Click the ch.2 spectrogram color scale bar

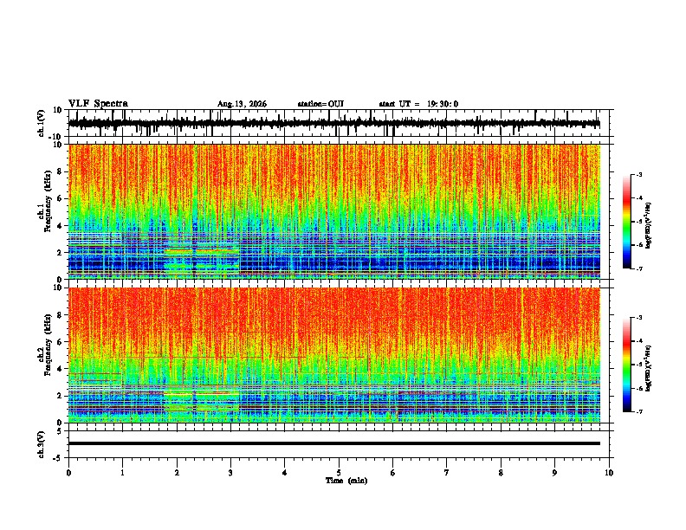point(627,365)
